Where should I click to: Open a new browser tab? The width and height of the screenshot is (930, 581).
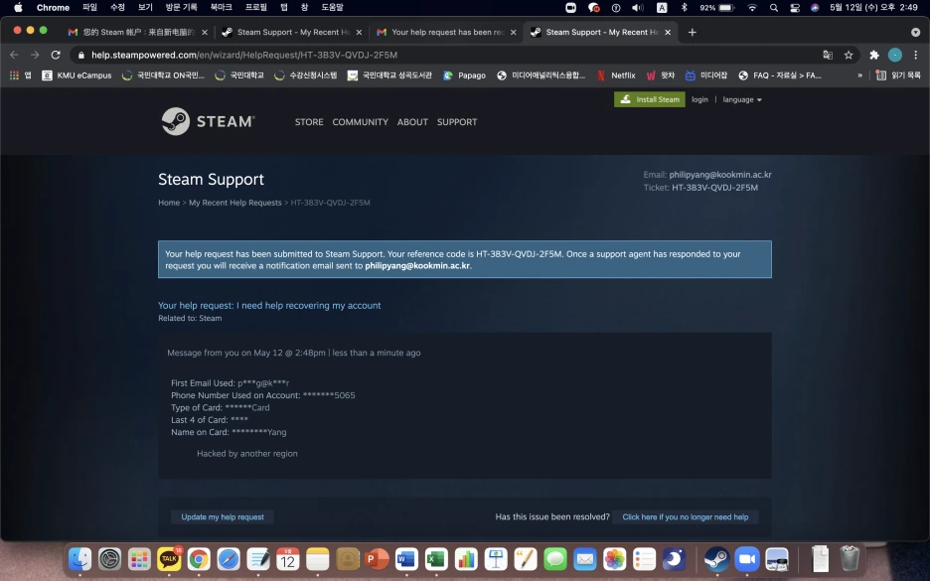point(692,32)
